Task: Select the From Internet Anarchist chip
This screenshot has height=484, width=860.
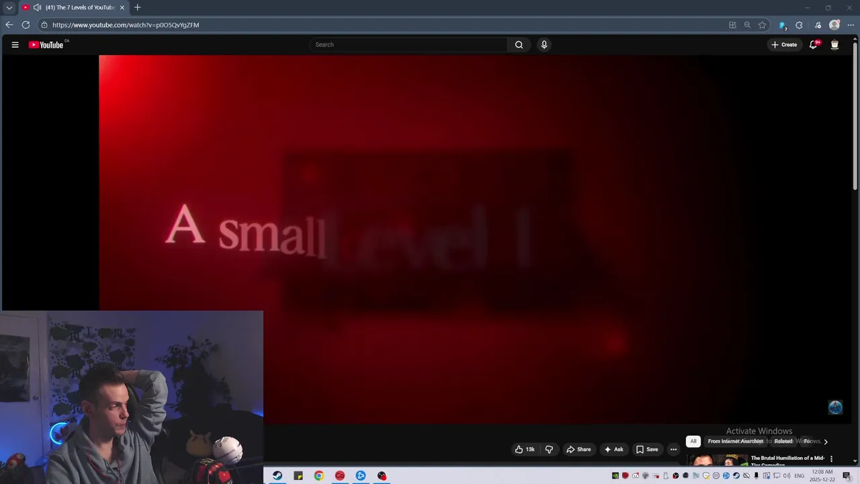Action: click(x=735, y=441)
